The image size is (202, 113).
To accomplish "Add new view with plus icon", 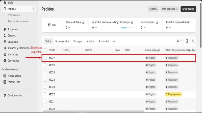I will (x=114, y=41).
